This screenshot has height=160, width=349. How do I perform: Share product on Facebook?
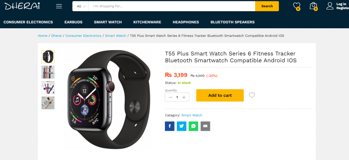[x=170, y=126]
